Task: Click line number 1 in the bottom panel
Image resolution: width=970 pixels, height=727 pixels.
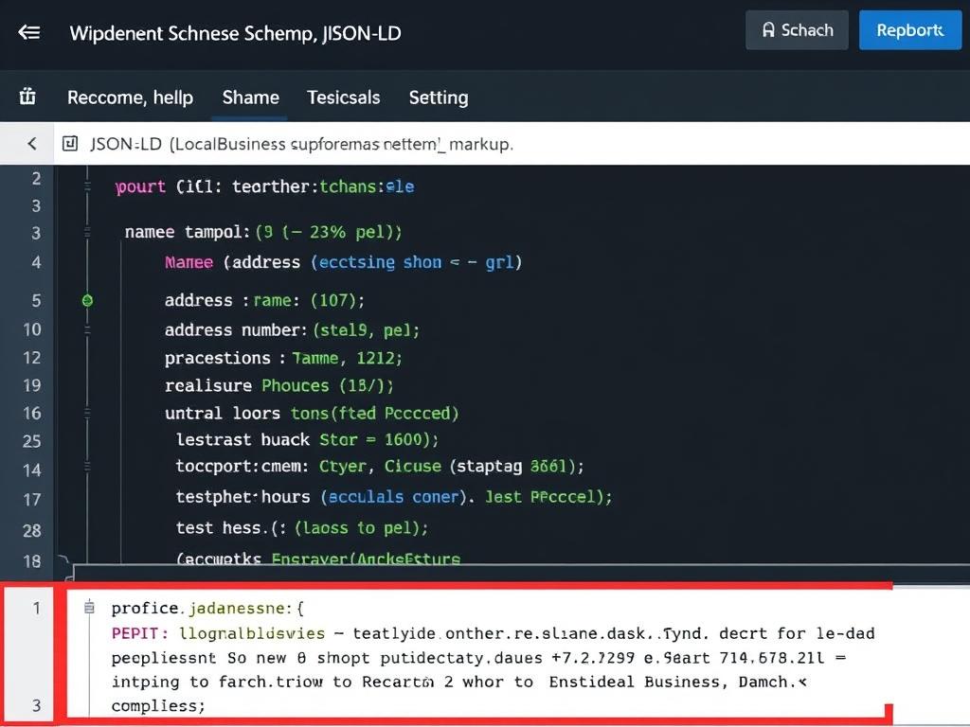Action: pyautogui.click(x=36, y=608)
